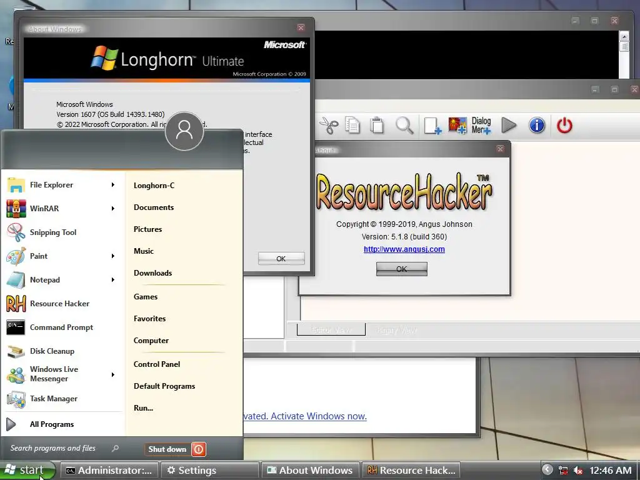Open Computer from start menu
This screenshot has height=480, width=640.
[x=151, y=341]
